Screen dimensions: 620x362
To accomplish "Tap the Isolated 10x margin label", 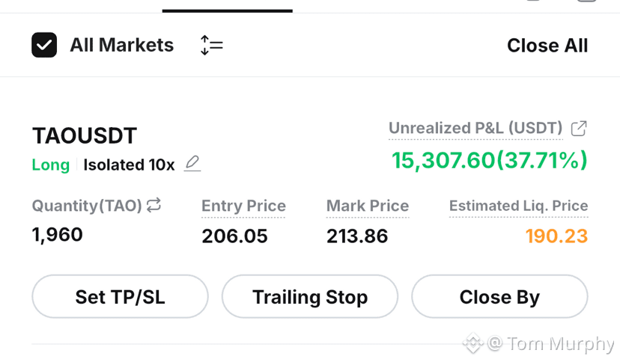I will click(129, 165).
